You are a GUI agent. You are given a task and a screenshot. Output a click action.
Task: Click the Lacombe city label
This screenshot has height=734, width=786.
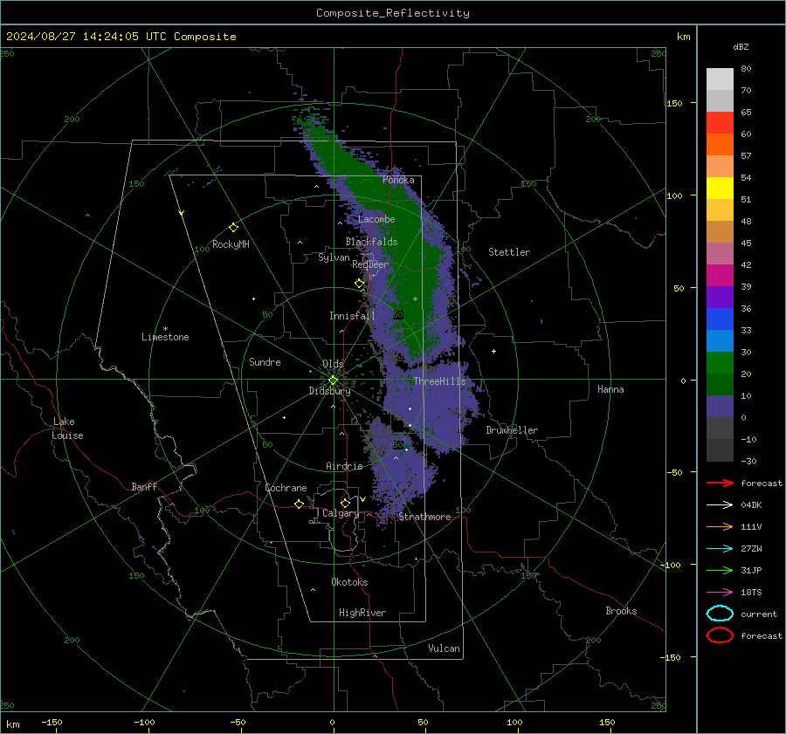[376, 219]
